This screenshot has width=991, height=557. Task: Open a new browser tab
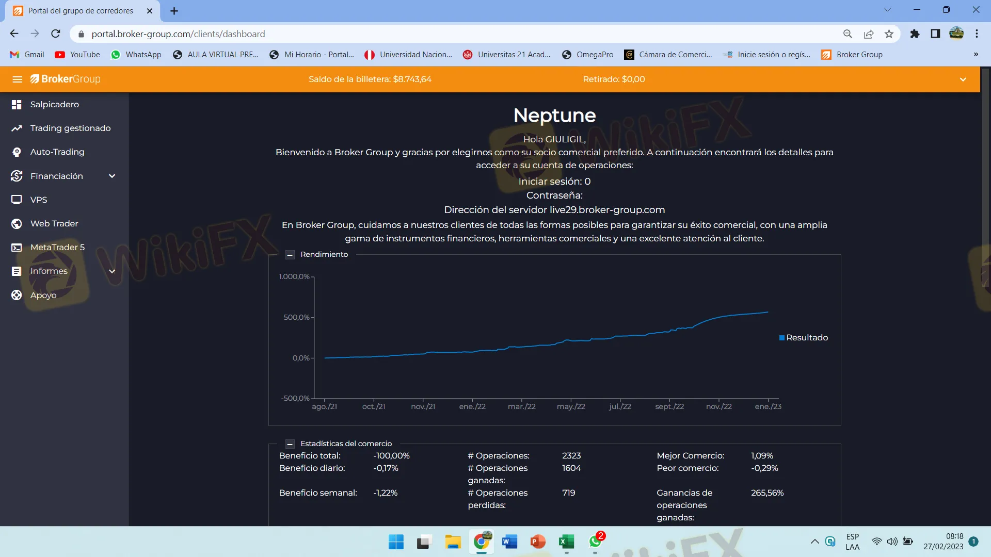point(174,11)
